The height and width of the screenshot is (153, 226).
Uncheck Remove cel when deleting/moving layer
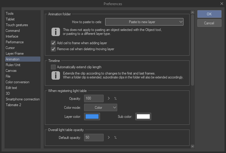pos(53,49)
